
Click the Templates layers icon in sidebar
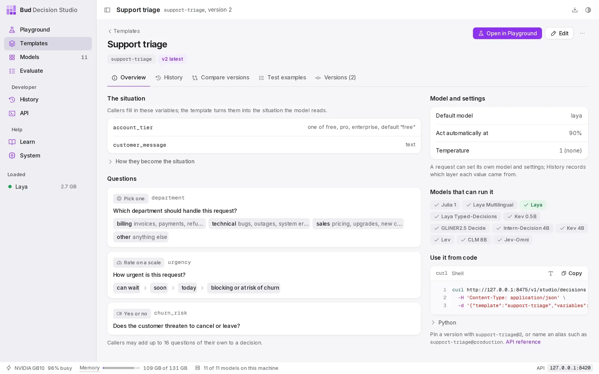click(12, 44)
